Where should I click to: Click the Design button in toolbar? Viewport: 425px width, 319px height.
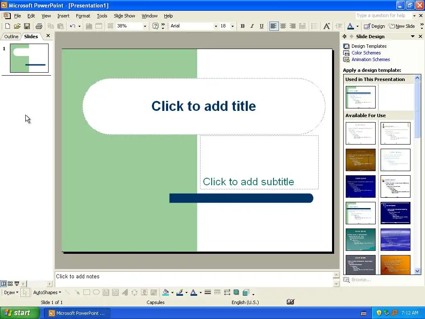click(x=374, y=26)
